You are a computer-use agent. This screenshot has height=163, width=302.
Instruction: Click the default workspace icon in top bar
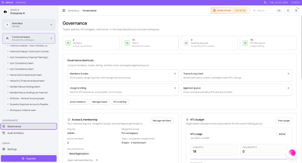click(x=3, y=2)
